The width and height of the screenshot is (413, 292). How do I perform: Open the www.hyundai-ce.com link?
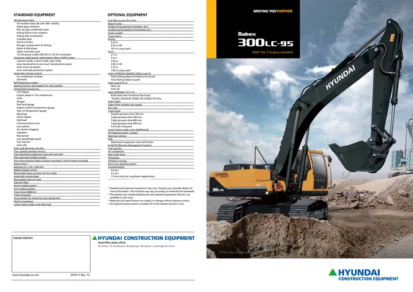(25, 275)
